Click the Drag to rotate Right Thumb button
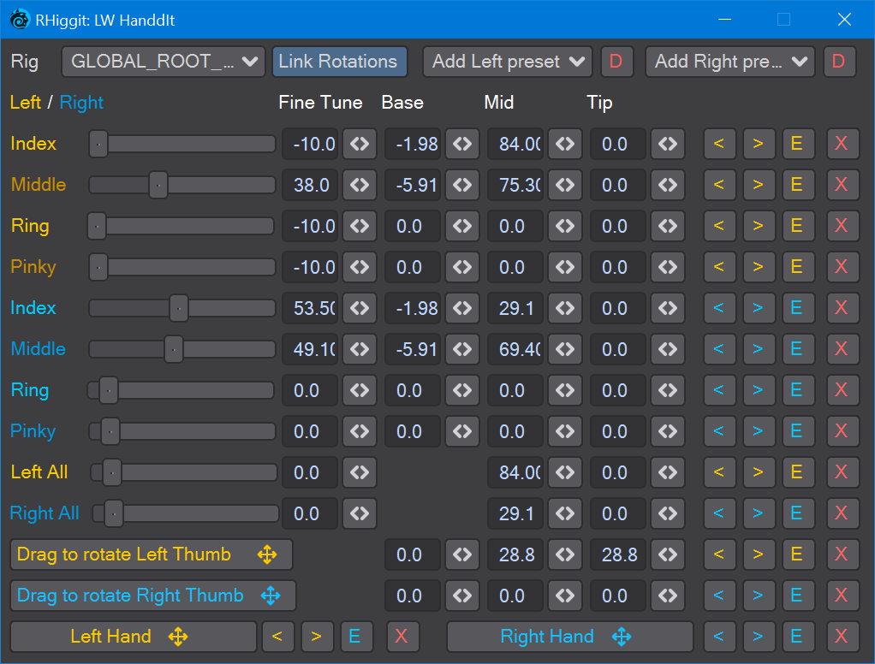The height and width of the screenshot is (664, 875). pos(152,596)
